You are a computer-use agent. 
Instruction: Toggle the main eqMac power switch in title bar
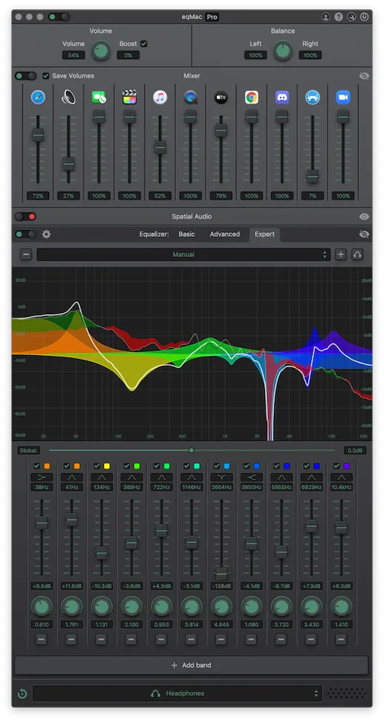click(x=59, y=17)
